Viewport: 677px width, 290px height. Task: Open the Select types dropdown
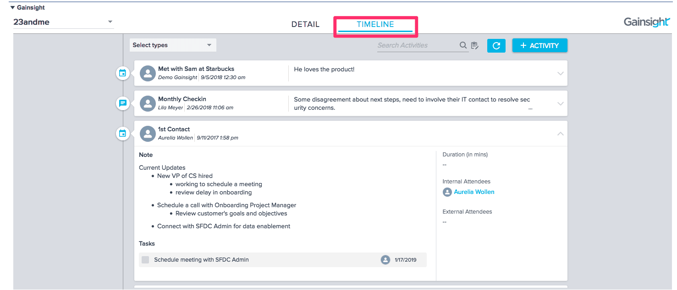[x=173, y=45]
